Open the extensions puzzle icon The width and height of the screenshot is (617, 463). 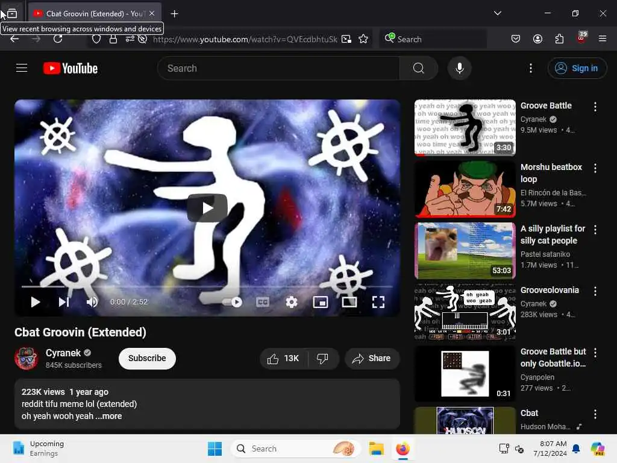(559, 39)
